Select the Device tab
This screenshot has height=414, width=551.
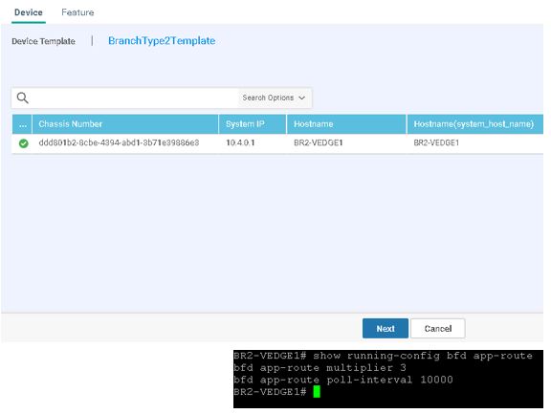tap(29, 12)
